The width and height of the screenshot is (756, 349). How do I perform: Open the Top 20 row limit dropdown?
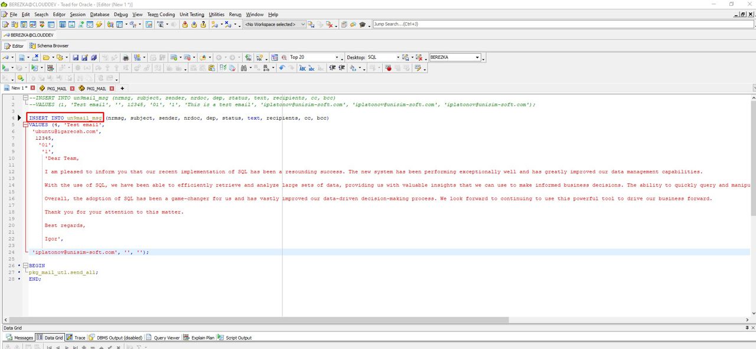(x=338, y=57)
